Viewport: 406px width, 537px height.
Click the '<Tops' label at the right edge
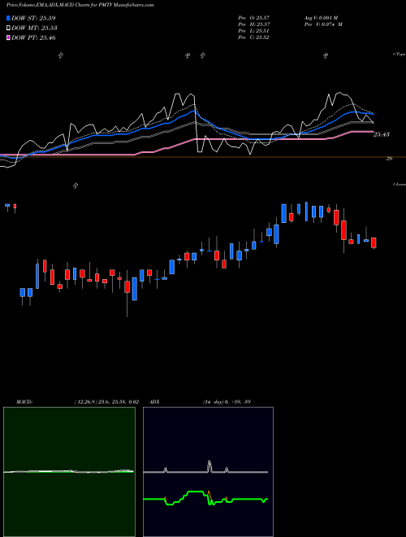coord(400,55)
